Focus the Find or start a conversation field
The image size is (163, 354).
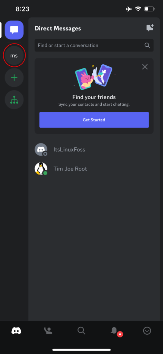(94, 45)
